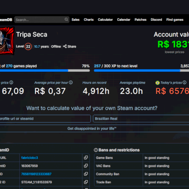Image resolution: width=189 pixels, height=189 pixels.
Task: Click info icon next to Average price per hour
Action: (71, 82)
